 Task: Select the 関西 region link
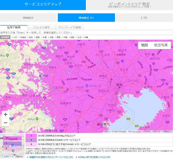(58, 37)
